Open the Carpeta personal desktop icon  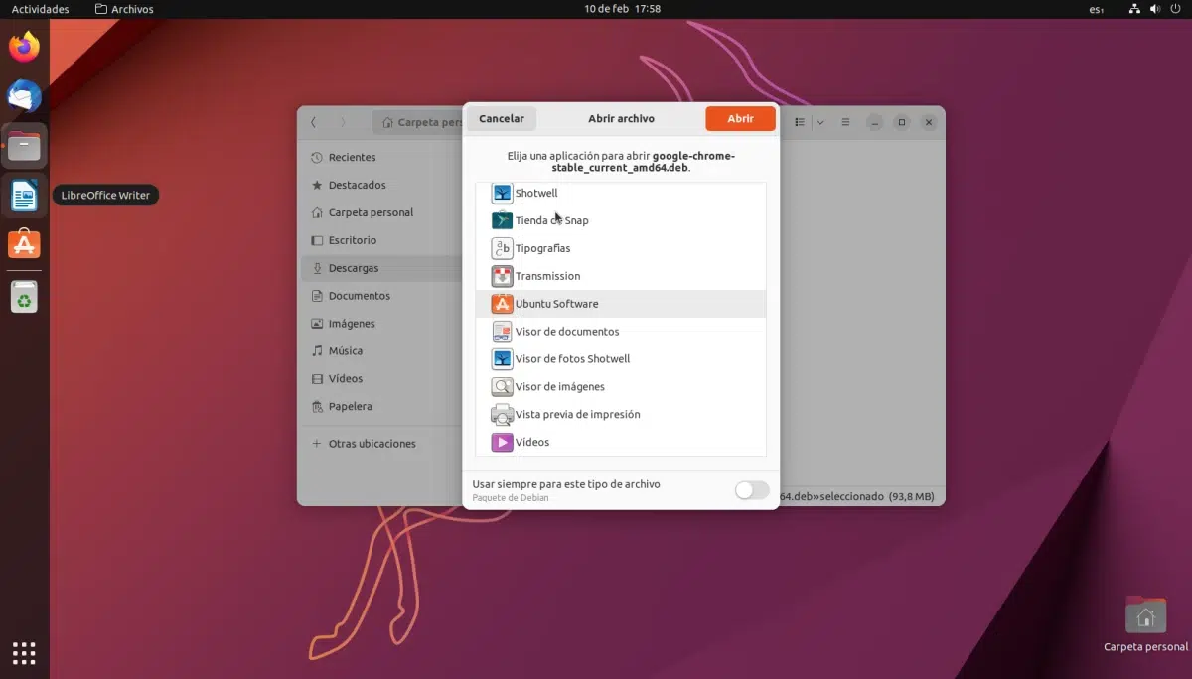(x=1145, y=625)
